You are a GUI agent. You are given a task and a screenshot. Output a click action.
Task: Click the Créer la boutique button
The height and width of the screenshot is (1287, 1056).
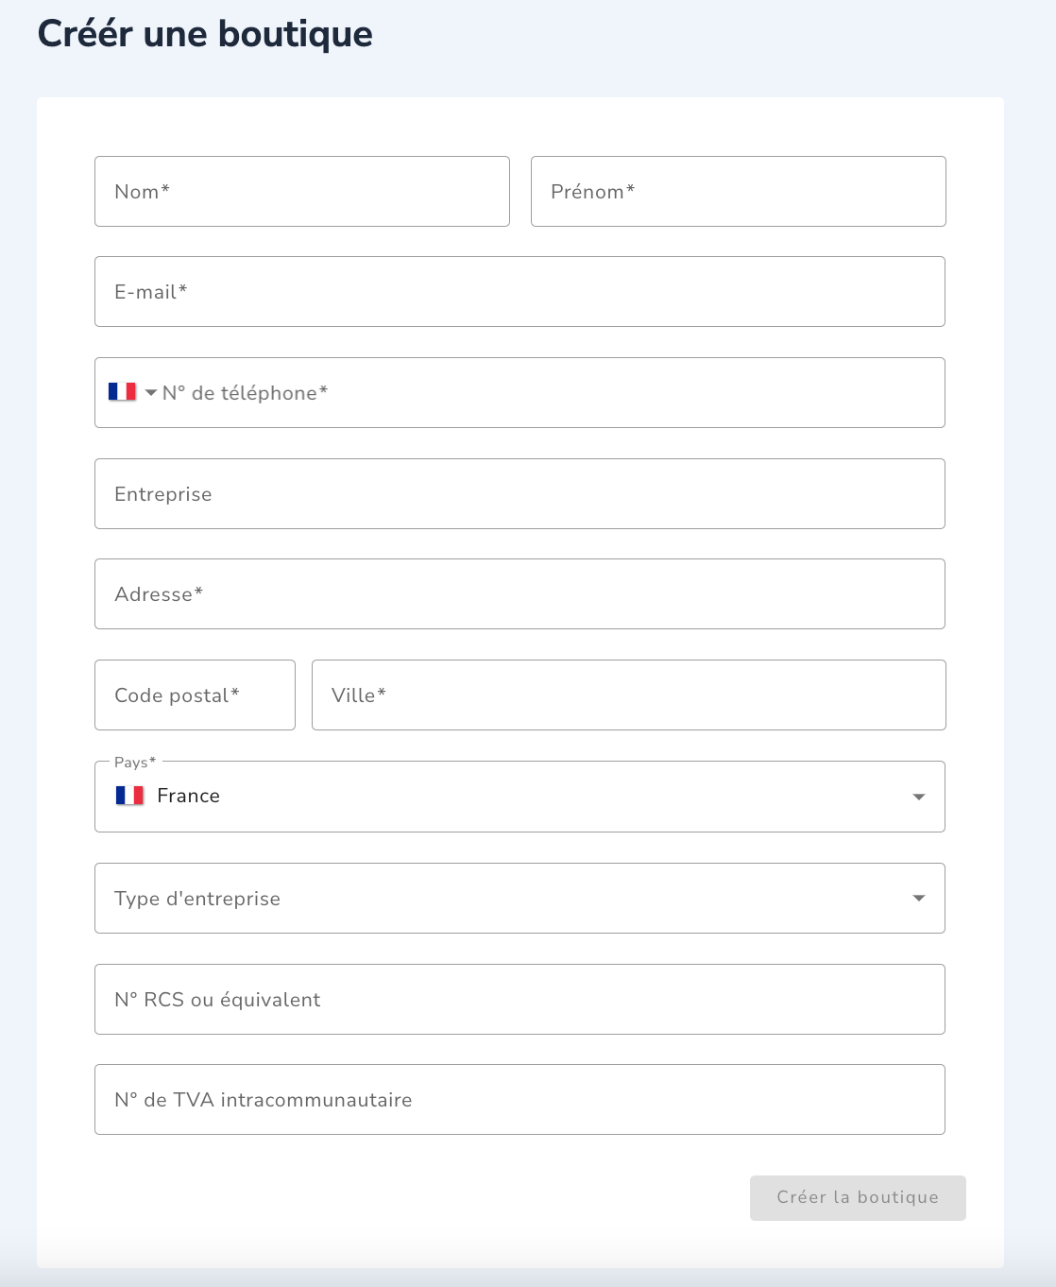point(858,1197)
